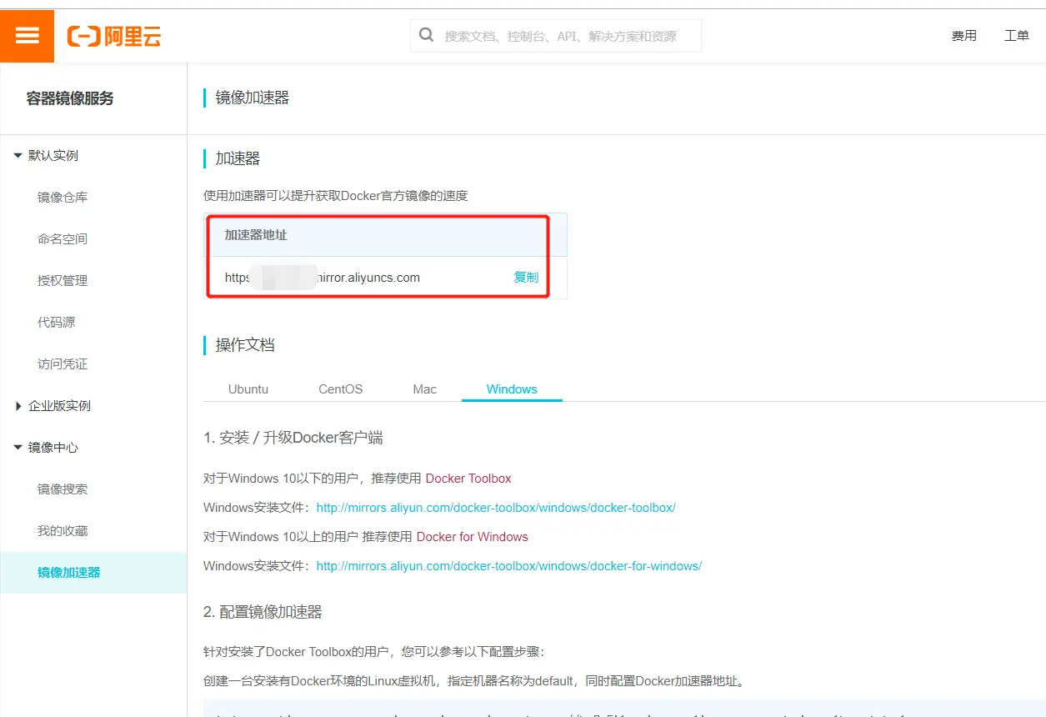Viewport: 1046px width, 717px height.
Task: Switch to the Mac tab
Action: pos(425,389)
